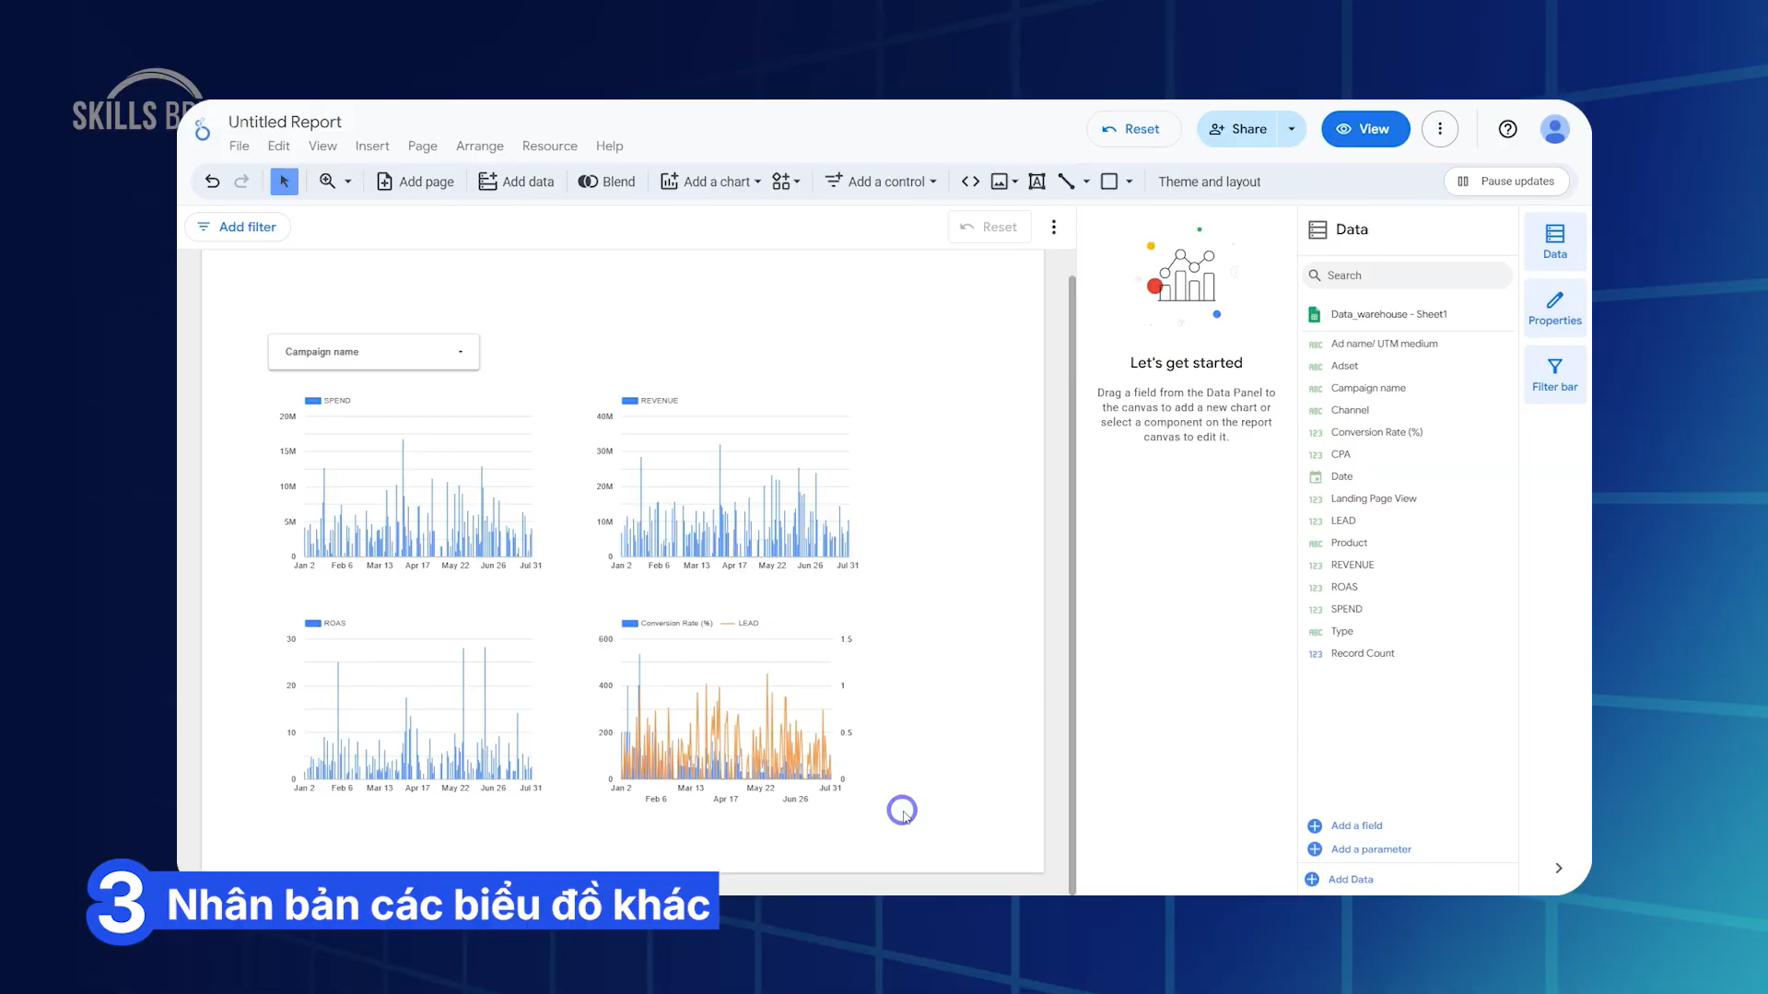Activate the selection mode pointer tool

coord(284,181)
